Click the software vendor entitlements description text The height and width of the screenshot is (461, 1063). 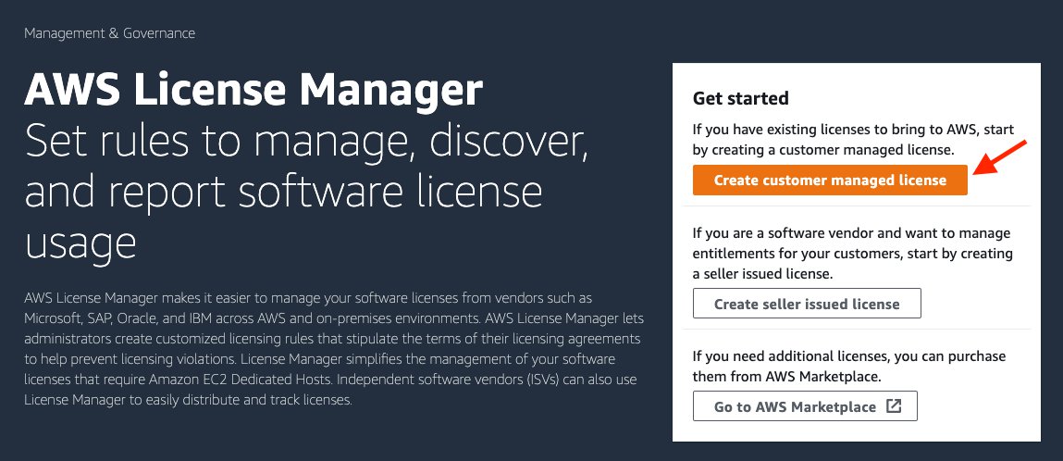tap(851, 255)
